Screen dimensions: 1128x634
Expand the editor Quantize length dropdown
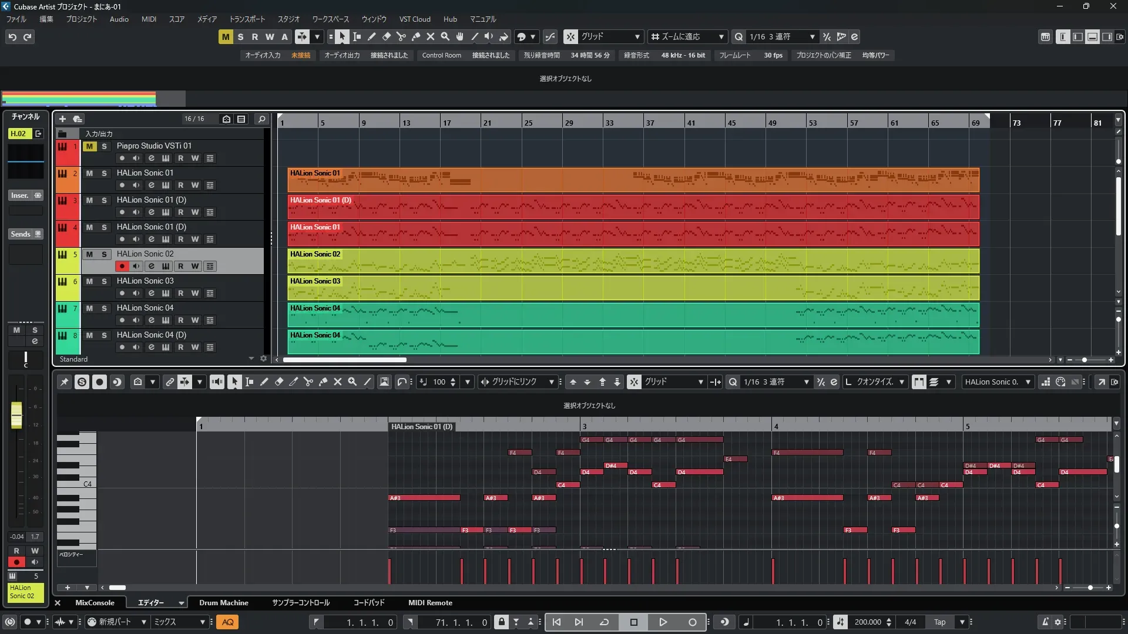point(902,382)
